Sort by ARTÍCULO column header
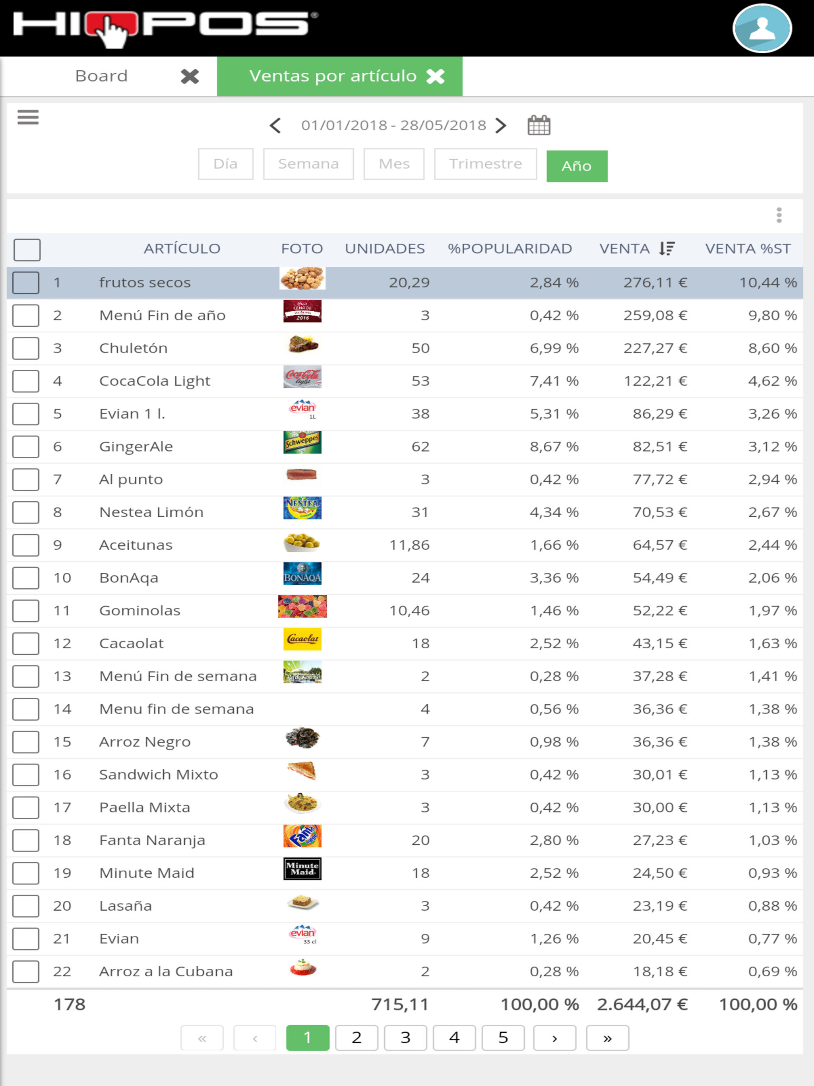 182,248
